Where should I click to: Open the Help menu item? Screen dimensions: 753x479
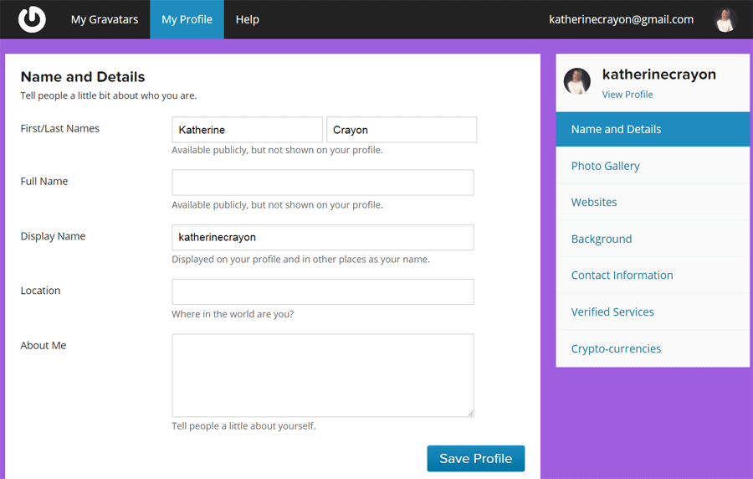click(247, 19)
